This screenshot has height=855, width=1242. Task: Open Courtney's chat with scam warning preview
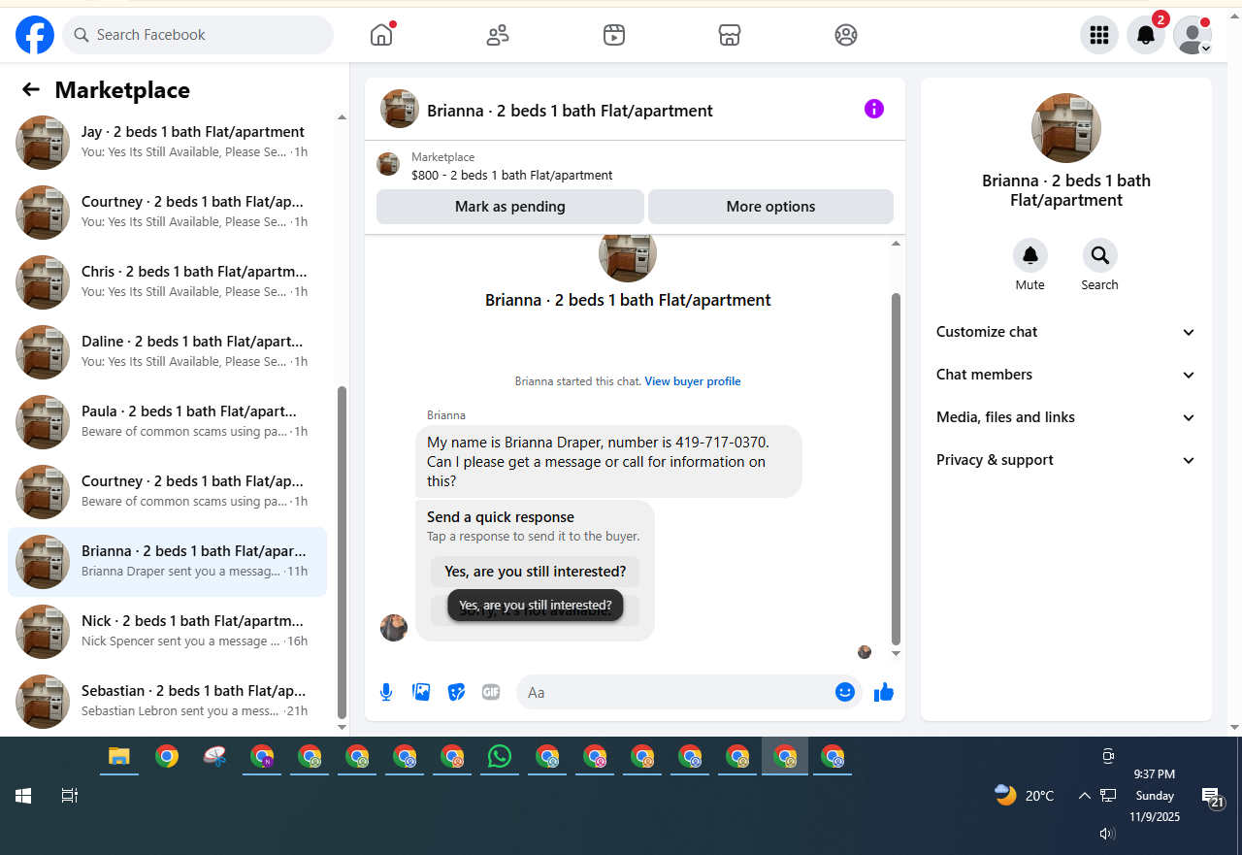click(167, 492)
